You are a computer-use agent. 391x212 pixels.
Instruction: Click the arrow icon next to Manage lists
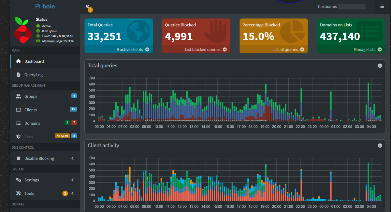[380, 50]
